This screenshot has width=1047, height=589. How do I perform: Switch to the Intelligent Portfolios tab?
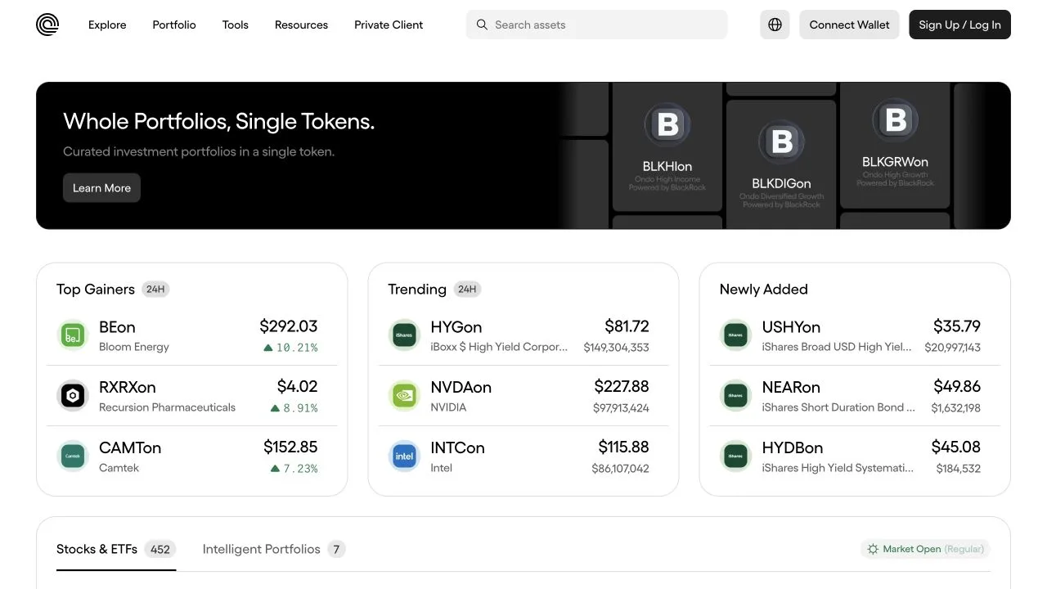[274, 550]
